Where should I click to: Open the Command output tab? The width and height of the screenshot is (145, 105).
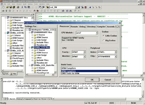28,99
